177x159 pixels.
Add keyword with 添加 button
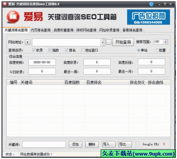(x=75, y=144)
